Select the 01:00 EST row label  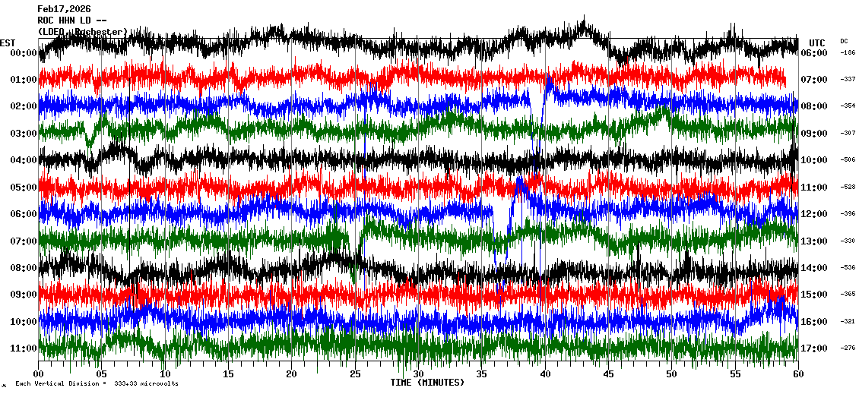24,80
